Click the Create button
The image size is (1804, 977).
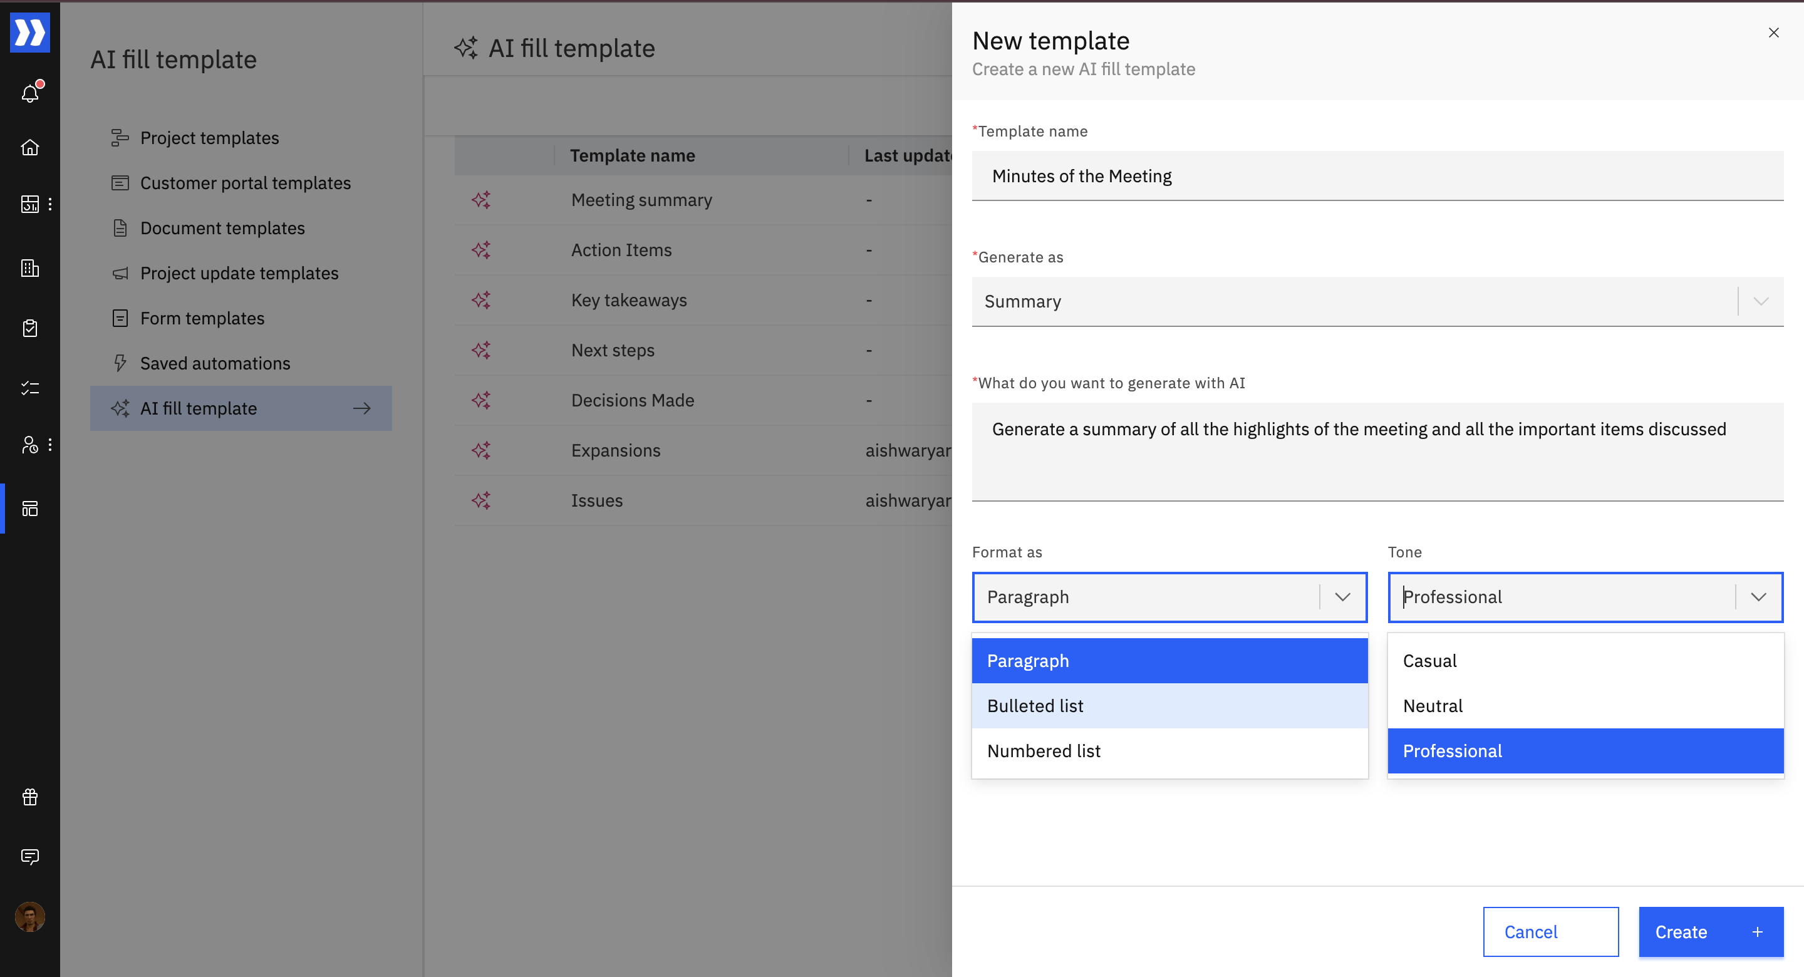click(1709, 931)
